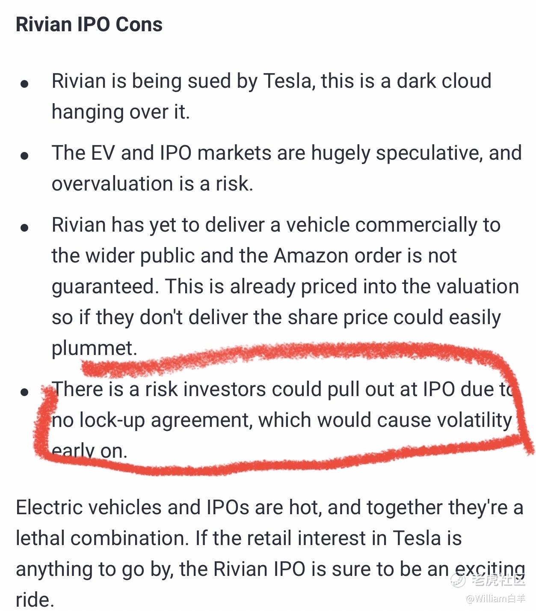Click the word 'ride.' at the bottom
The image size is (536, 611).
tap(35, 599)
